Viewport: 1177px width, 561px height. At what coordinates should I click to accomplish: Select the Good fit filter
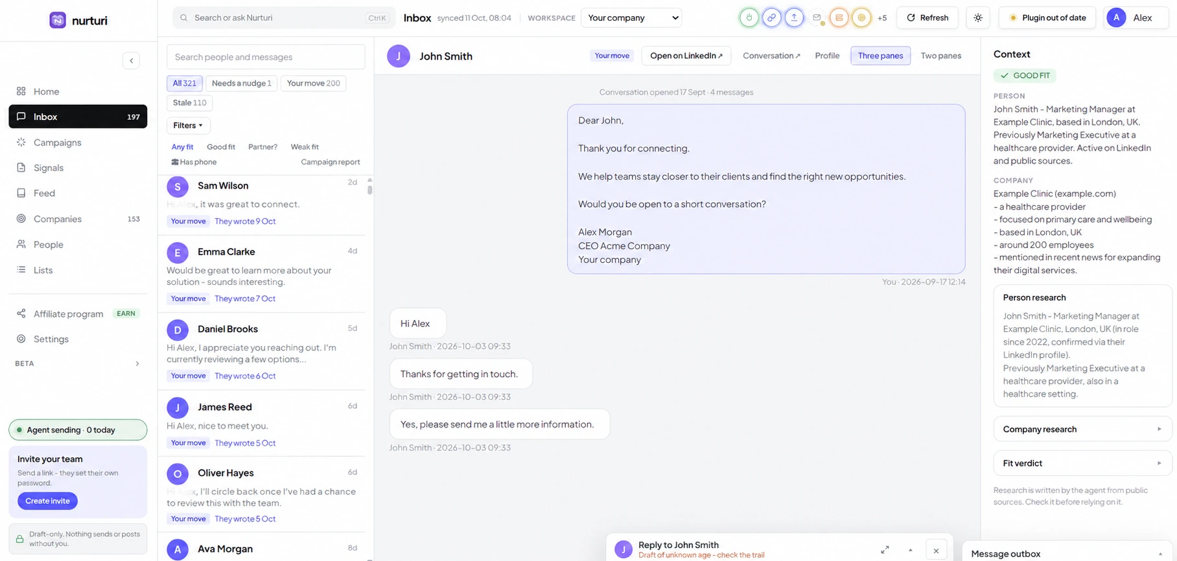pyautogui.click(x=221, y=147)
